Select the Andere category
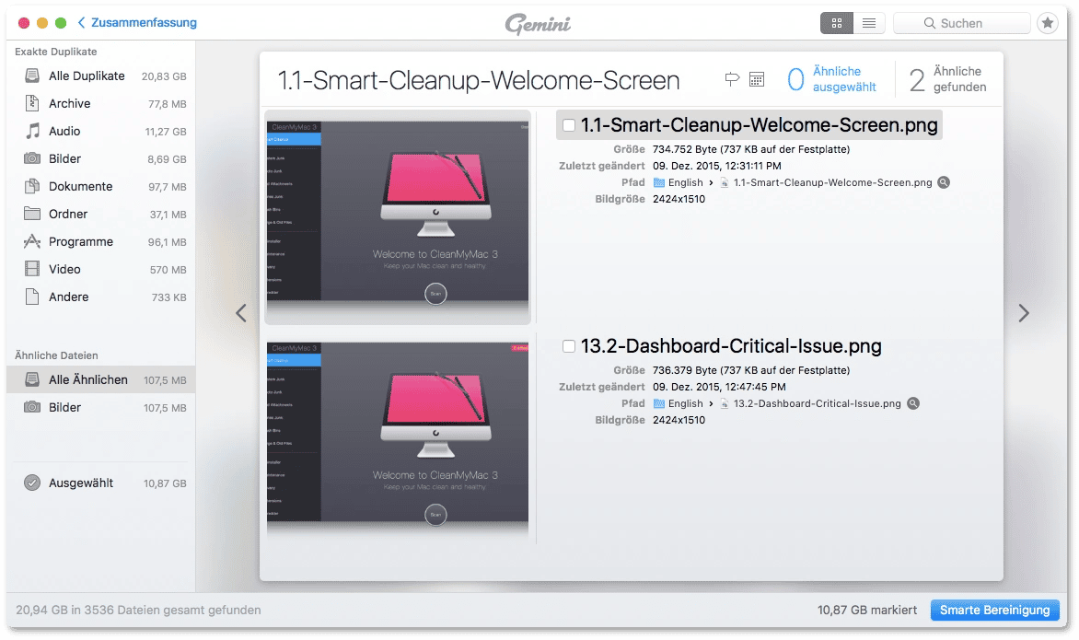 point(100,297)
